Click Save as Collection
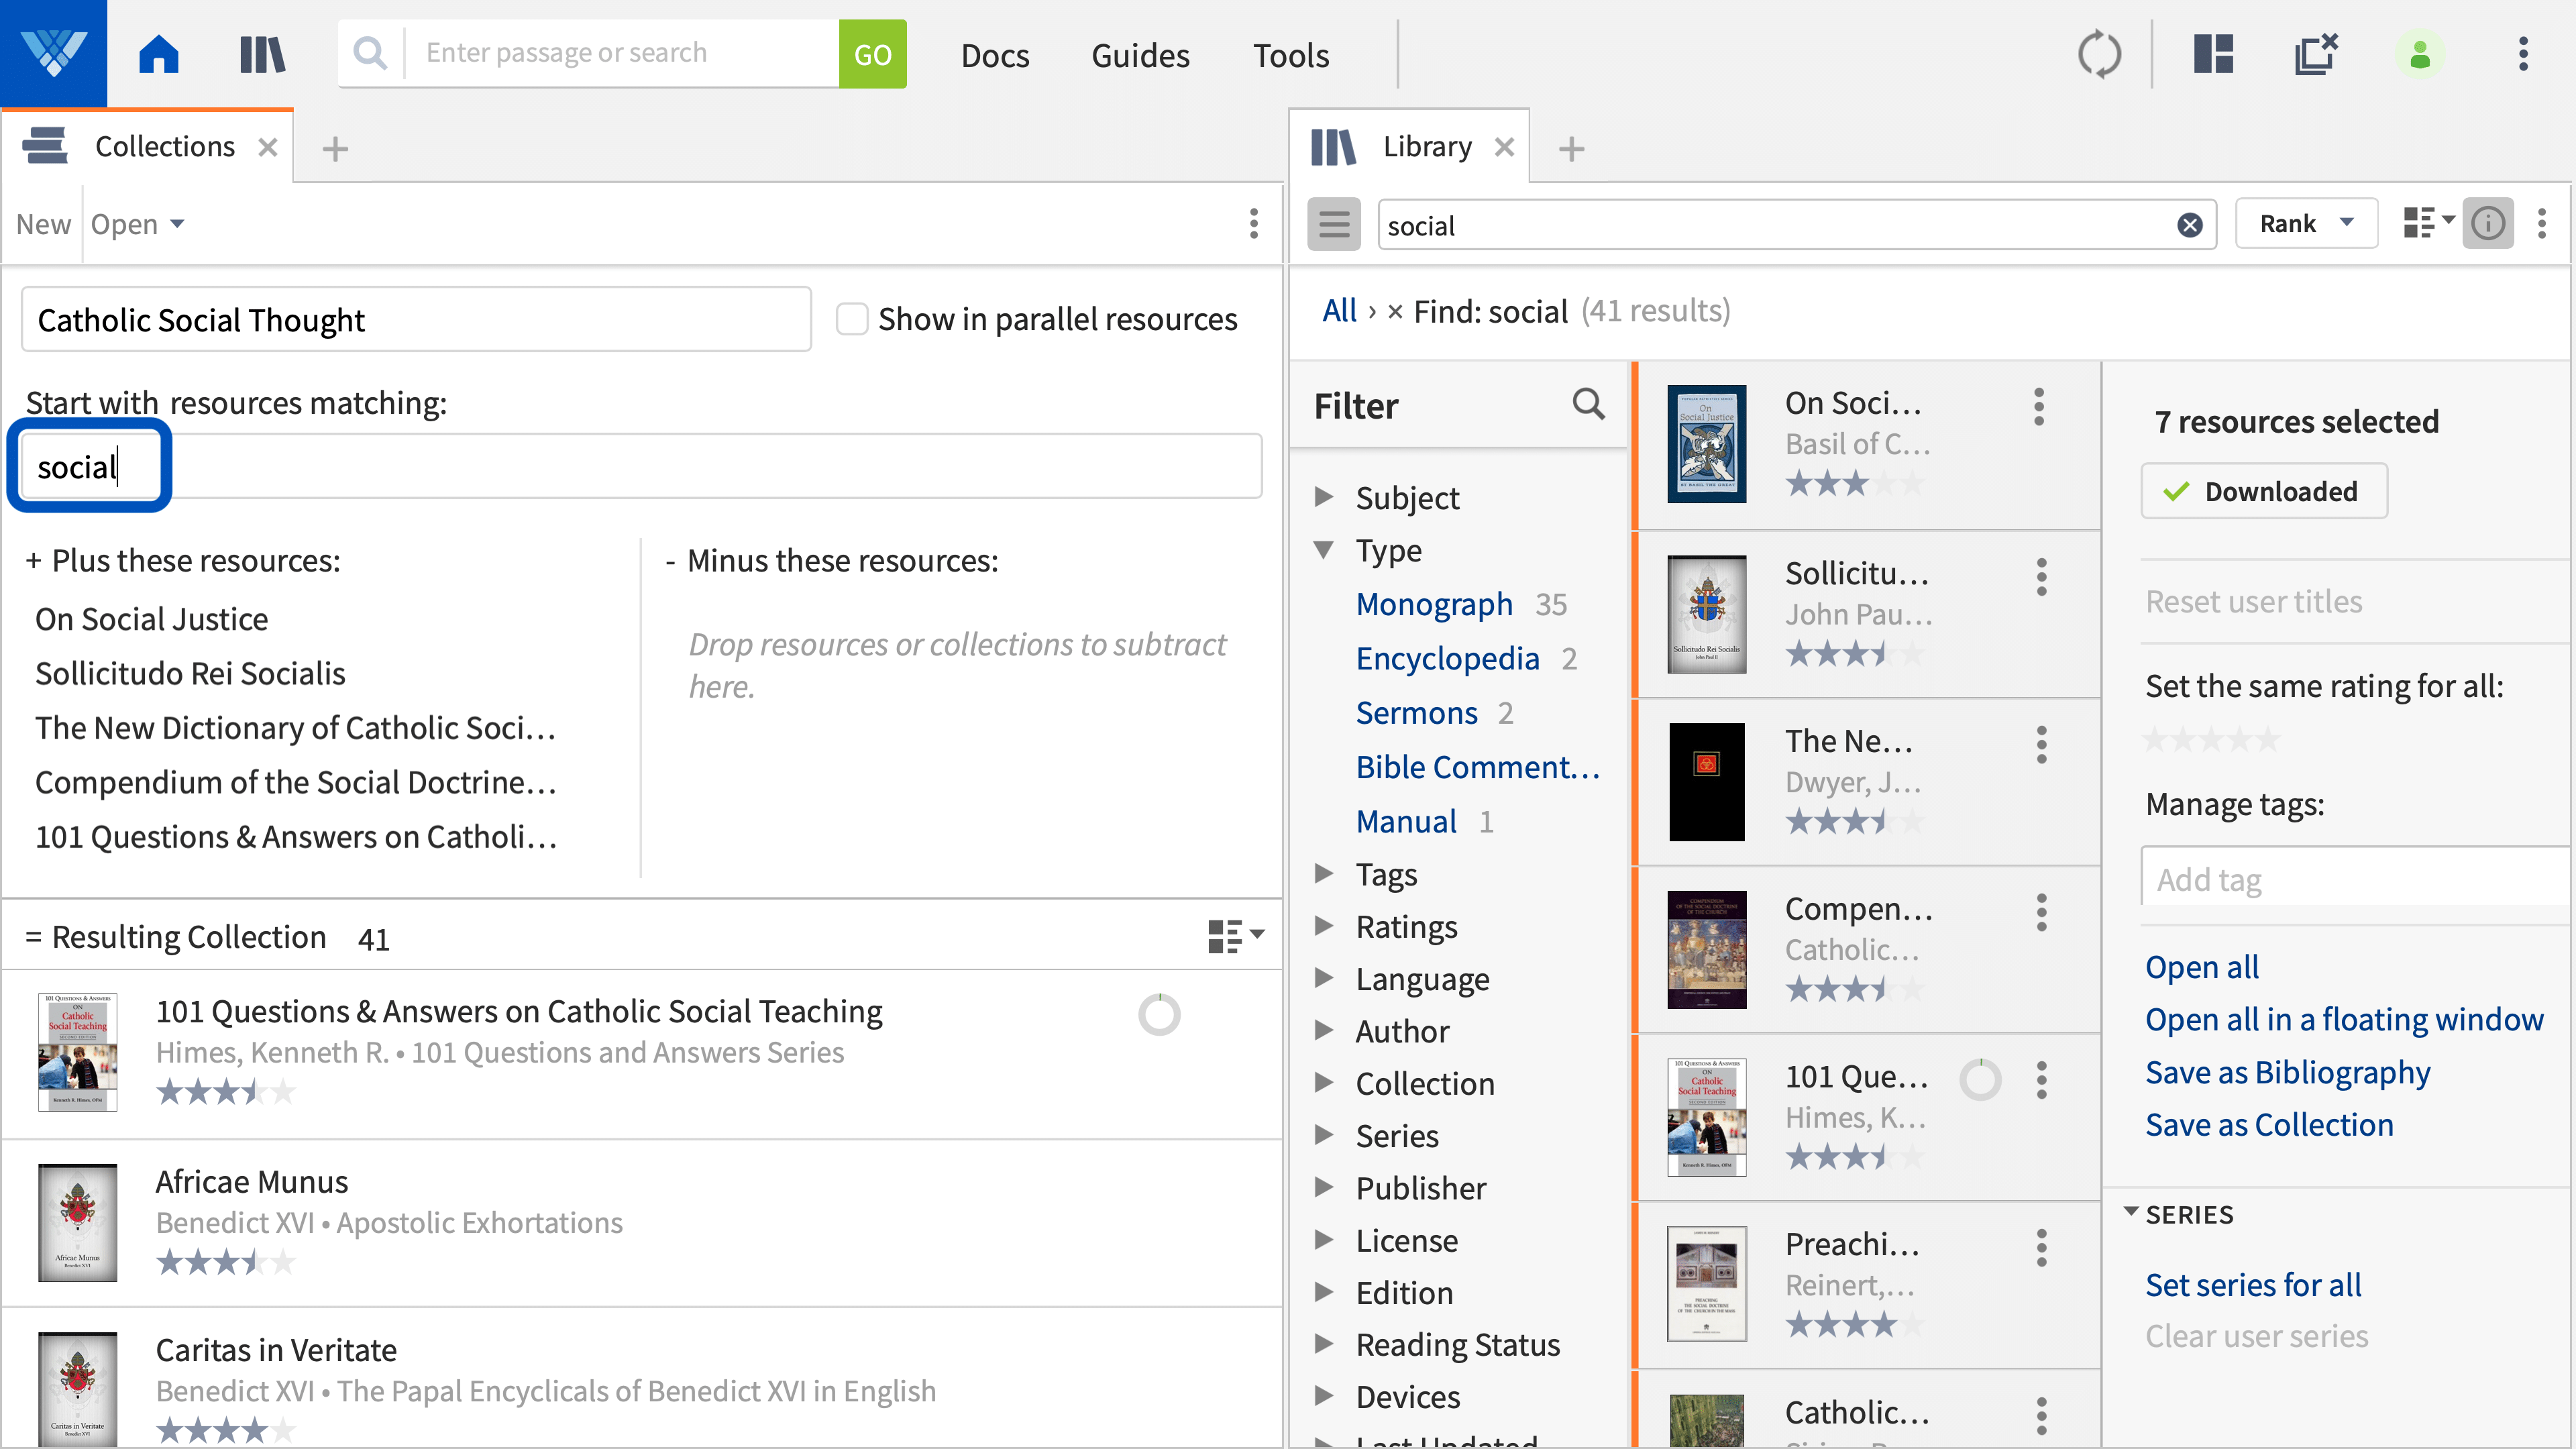This screenshot has width=2576, height=1449. point(2269,1124)
